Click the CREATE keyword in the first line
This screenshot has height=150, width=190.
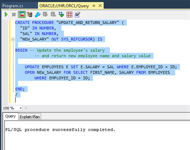tap(22, 23)
